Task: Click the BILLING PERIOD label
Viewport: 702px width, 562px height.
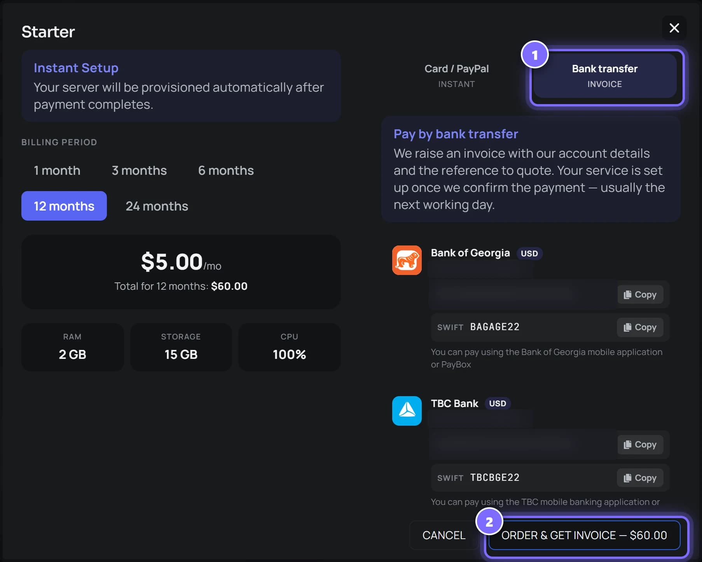Action: click(59, 142)
